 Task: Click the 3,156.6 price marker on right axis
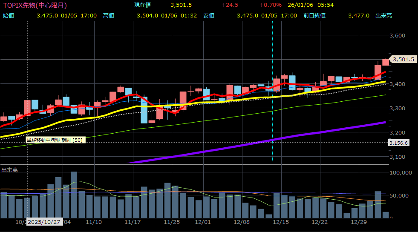[x=398, y=143]
